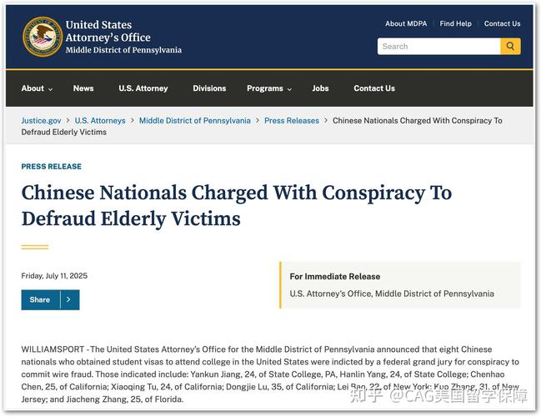Open the U.S. Attorneys breadcrumb link

[x=100, y=120]
